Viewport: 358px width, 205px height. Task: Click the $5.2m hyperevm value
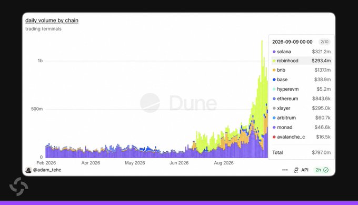(324, 89)
